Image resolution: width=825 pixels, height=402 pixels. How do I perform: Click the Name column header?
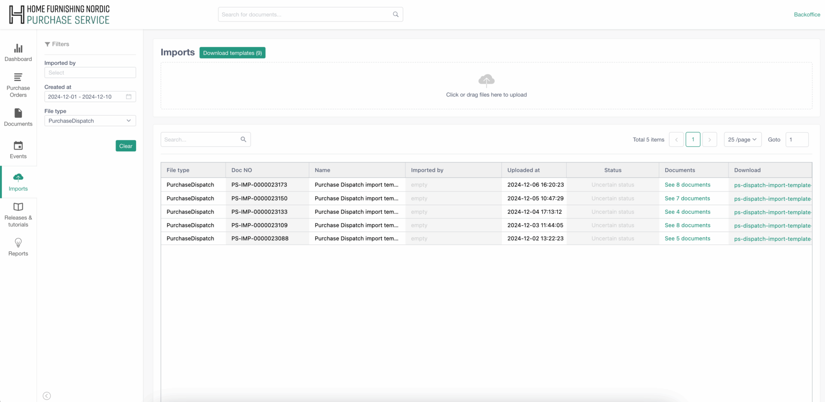[x=357, y=170]
